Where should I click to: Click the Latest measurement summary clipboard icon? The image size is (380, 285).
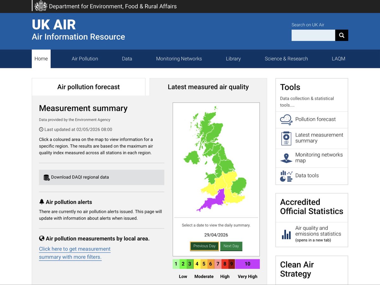(286, 138)
